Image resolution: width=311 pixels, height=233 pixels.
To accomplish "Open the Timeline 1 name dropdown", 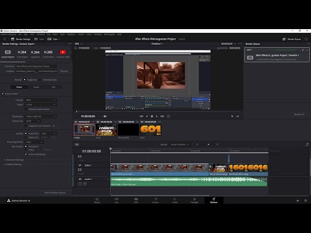I will tap(157, 44).
